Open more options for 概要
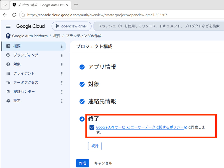224x168 pixels. point(62,46)
